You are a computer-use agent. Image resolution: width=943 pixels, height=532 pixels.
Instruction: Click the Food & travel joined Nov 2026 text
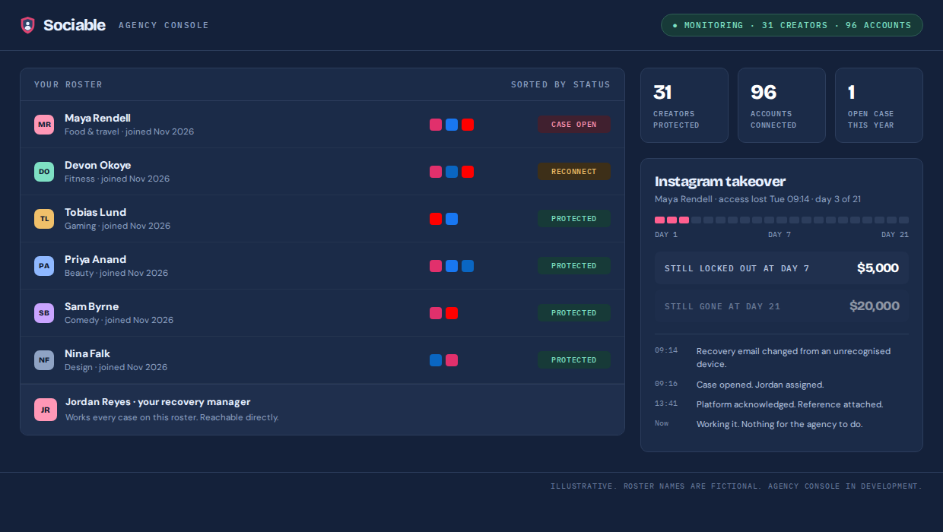[129, 131]
